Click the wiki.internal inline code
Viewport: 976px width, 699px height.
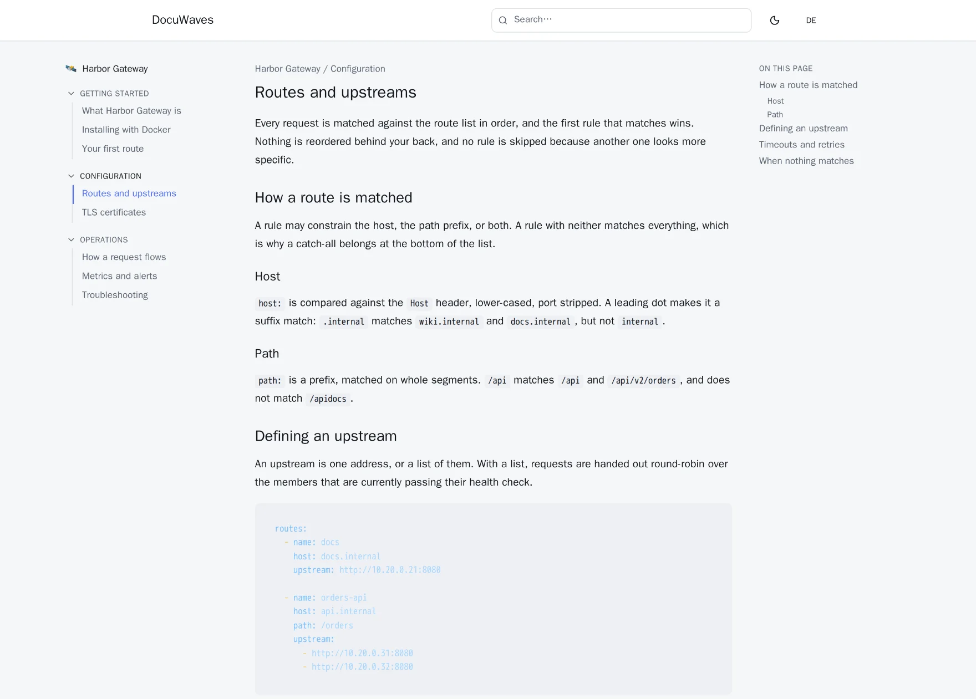click(449, 322)
